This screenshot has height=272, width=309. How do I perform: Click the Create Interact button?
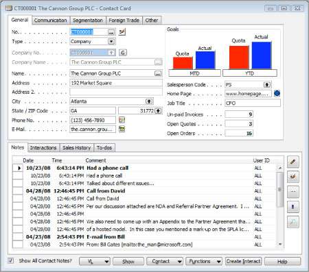click(x=243, y=261)
